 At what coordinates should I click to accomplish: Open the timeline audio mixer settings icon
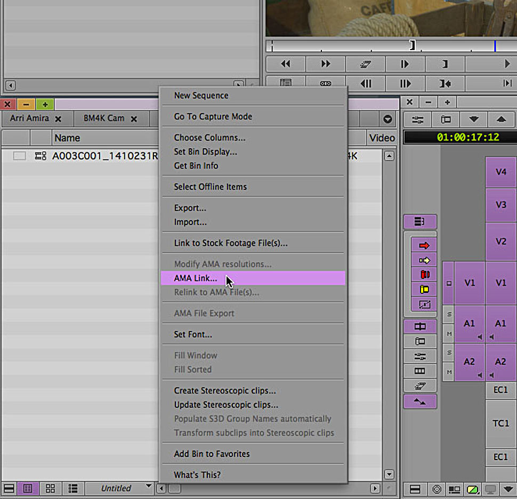click(419, 119)
